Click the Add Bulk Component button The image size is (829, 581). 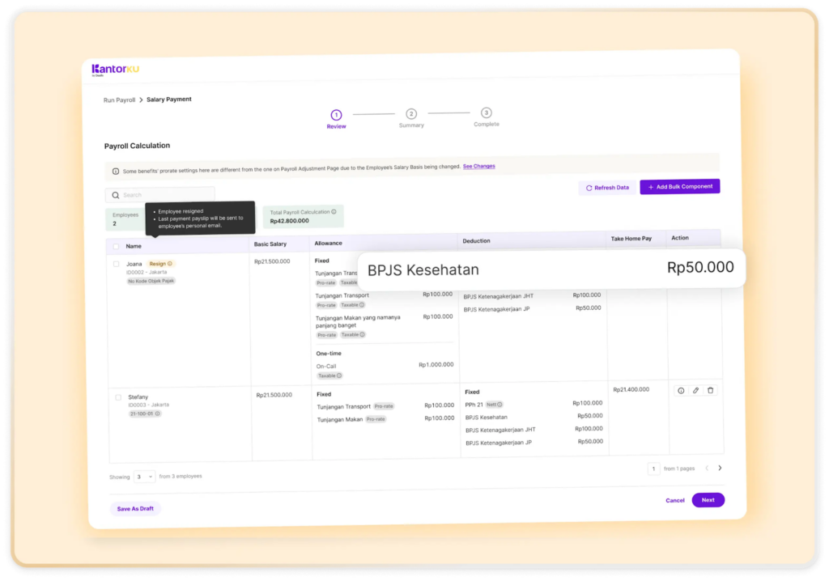(x=679, y=187)
